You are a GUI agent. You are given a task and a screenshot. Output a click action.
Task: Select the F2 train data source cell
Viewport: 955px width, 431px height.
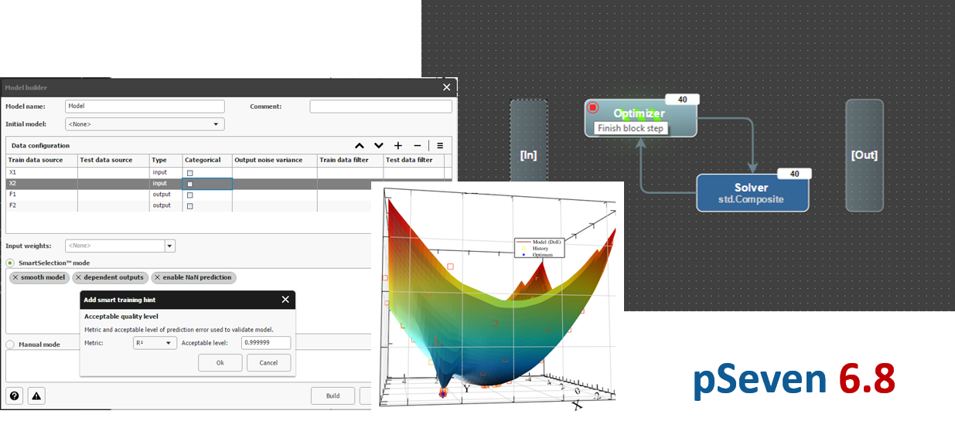pyautogui.click(x=42, y=205)
